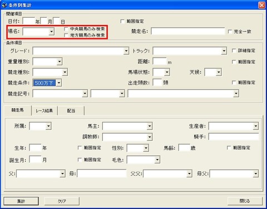The height and width of the screenshot is (209, 267).
Task: Click the 出走頭数 input field
Action: [157, 83]
